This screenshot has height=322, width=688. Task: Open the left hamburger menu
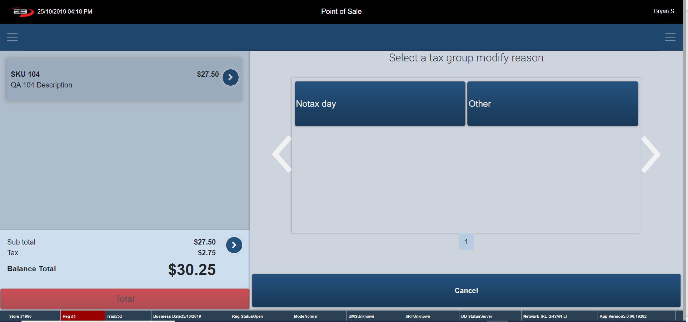point(12,37)
